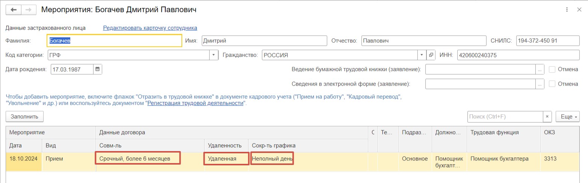Screen dimensions: 588x183
Task: Tick the Отмена checkbox for paper work book
Action: tap(552, 70)
